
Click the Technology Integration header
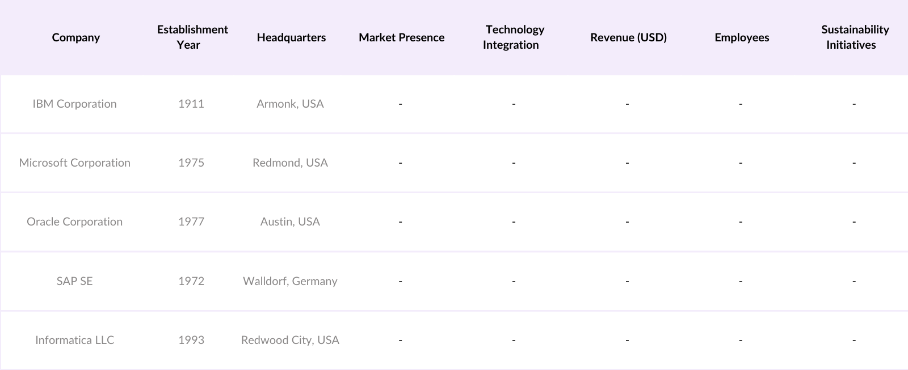coord(514,37)
